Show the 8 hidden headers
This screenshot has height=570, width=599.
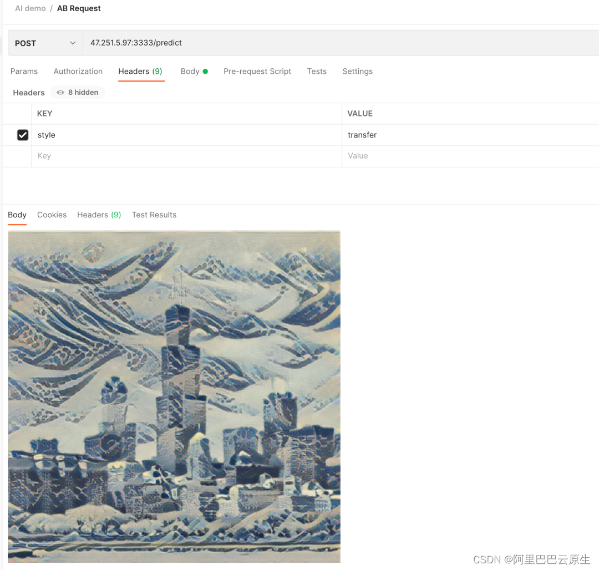tap(82, 92)
